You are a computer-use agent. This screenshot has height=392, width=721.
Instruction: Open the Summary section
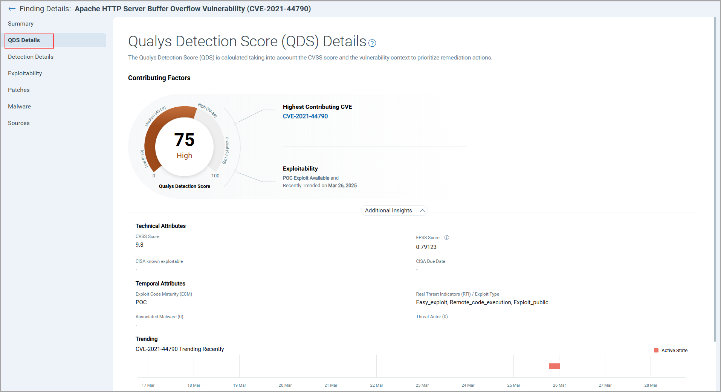[x=21, y=24]
